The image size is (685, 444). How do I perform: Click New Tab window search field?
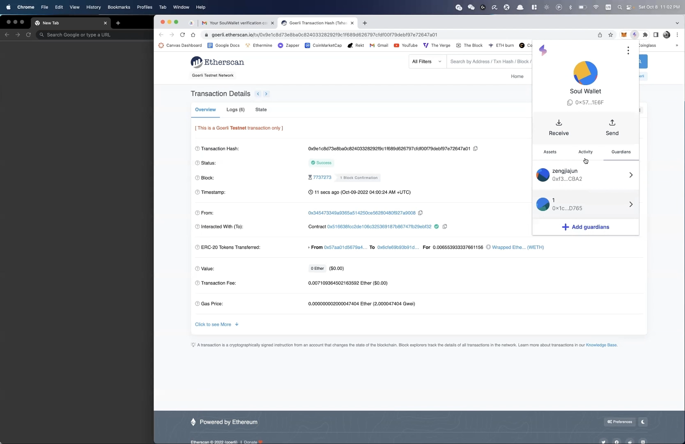[x=94, y=35]
